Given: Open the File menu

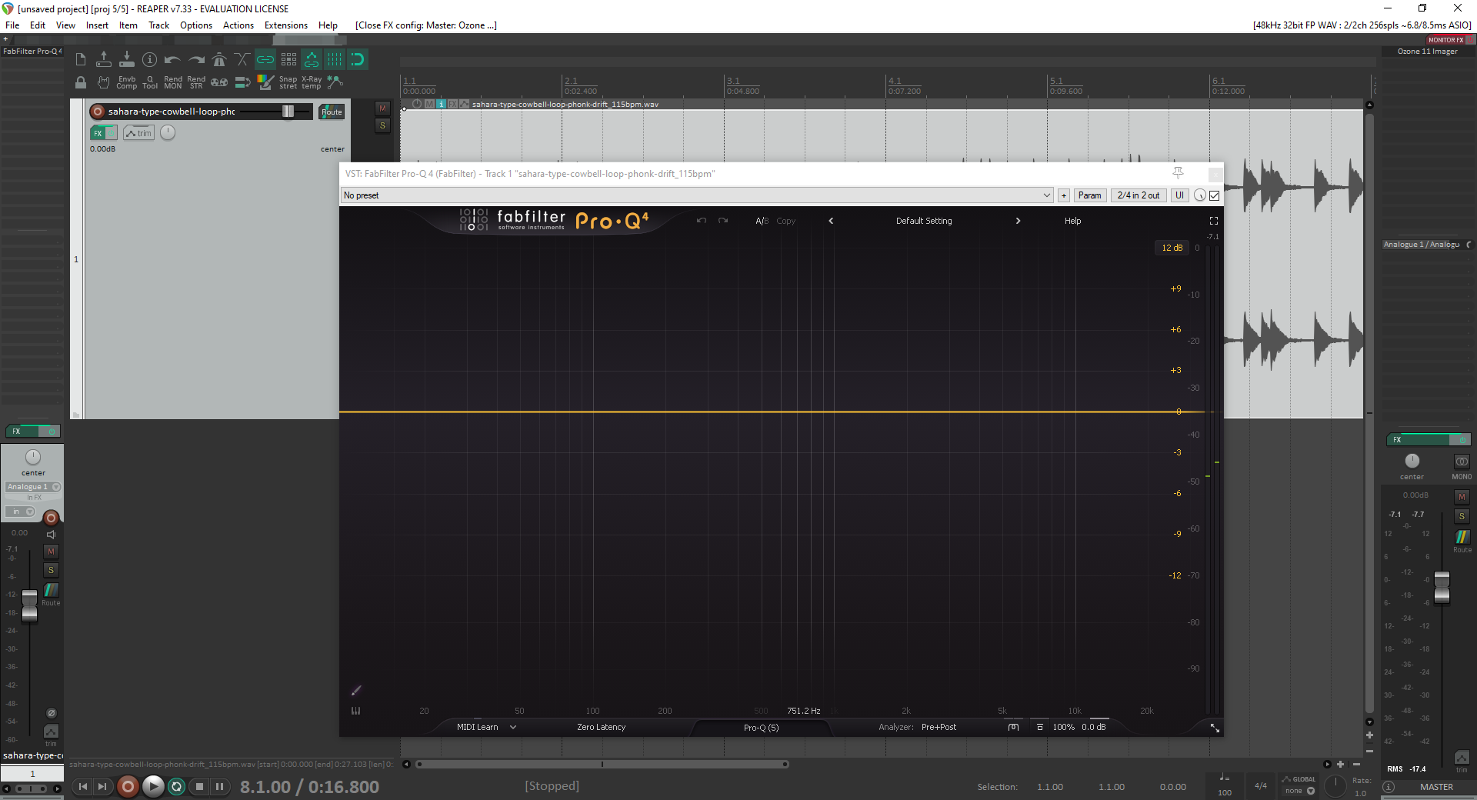Looking at the screenshot, I should (12, 25).
